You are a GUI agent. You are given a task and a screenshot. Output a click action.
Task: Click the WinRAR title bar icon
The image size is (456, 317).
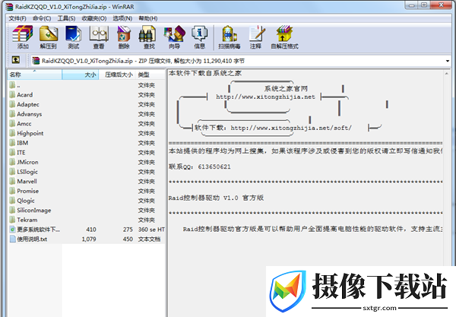(10, 6)
